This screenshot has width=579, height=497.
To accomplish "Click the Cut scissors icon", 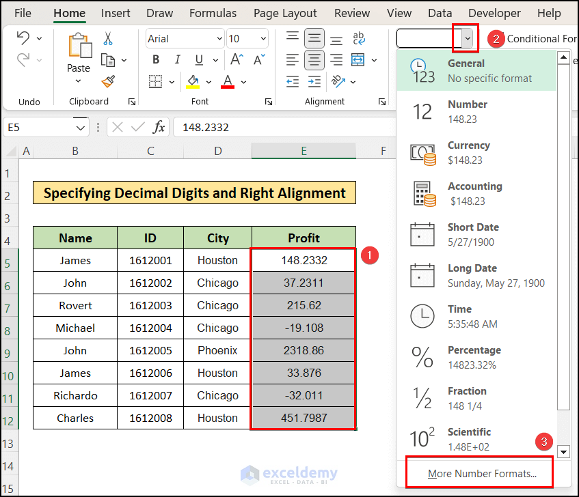I will click(108, 39).
